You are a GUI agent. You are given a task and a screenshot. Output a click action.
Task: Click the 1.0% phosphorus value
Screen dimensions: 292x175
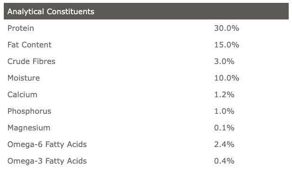pos(224,111)
